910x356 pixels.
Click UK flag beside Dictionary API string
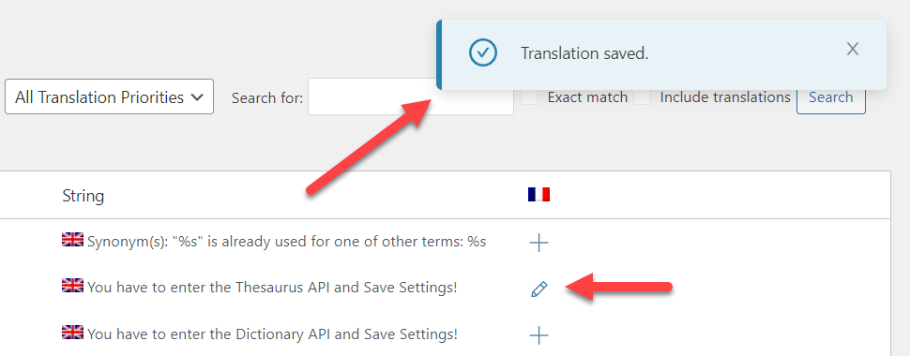pyautogui.click(x=72, y=332)
